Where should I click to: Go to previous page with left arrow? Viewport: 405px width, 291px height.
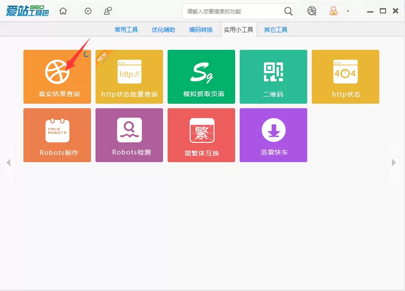point(9,163)
